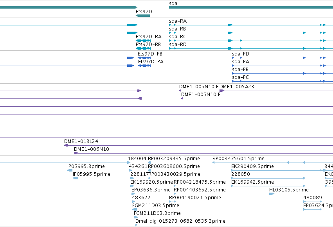Screen dimensions: 333x227
Task: Click the 480089 EST label
Action: point(313,198)
